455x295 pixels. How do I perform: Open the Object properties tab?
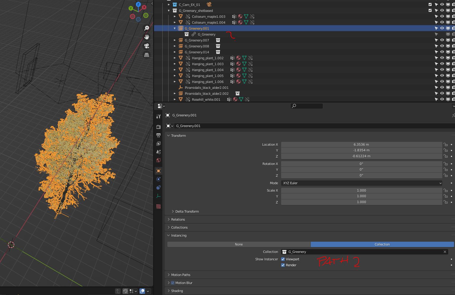(158, 171)
